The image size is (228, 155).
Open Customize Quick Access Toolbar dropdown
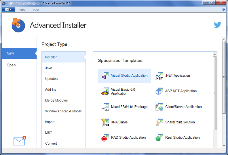click(38, 4)
